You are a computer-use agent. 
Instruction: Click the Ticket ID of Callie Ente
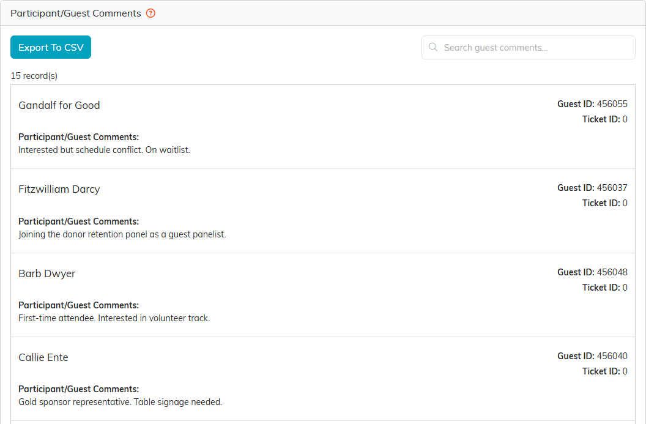tap(605, 371)
